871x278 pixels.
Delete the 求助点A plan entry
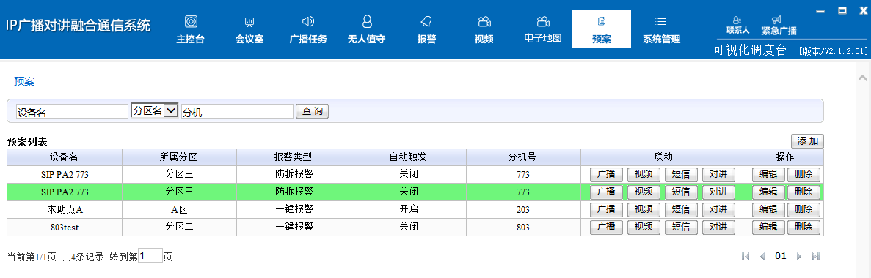coord(803,209)
